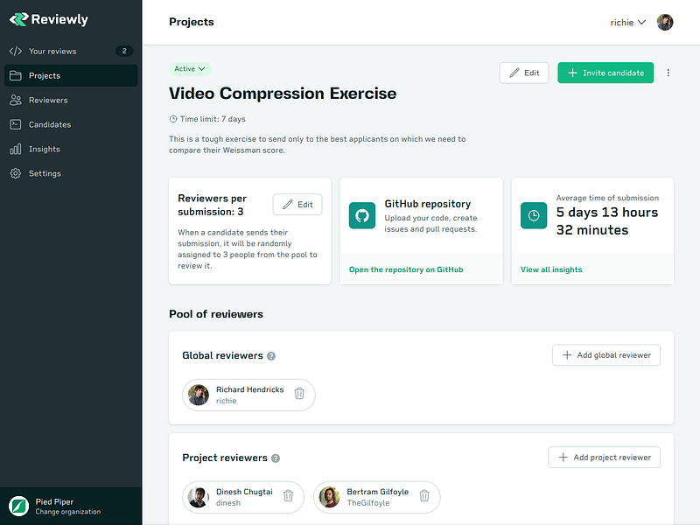
Task: Edit the project details
Action: [x=524, y=73]
